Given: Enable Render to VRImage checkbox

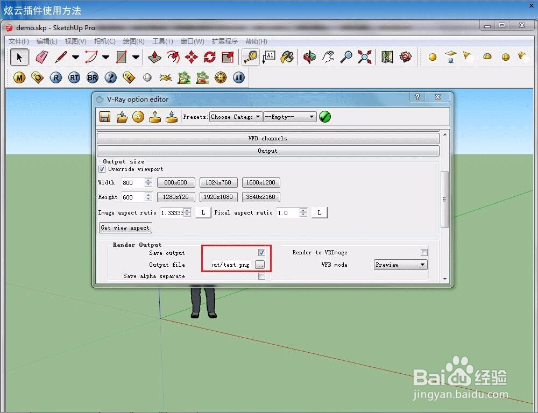Looking at the screenshot, I should 424,252.
